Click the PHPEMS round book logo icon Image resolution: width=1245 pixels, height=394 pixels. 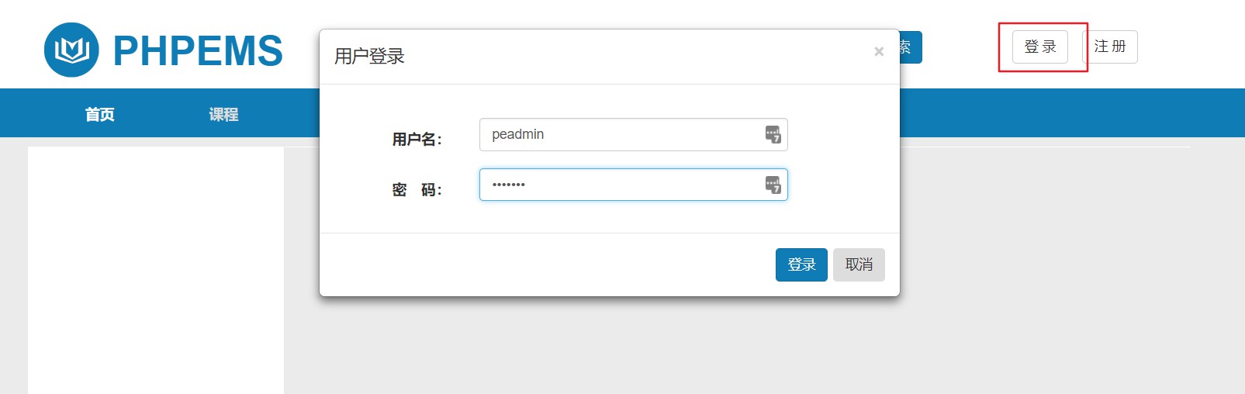(71, 50)
